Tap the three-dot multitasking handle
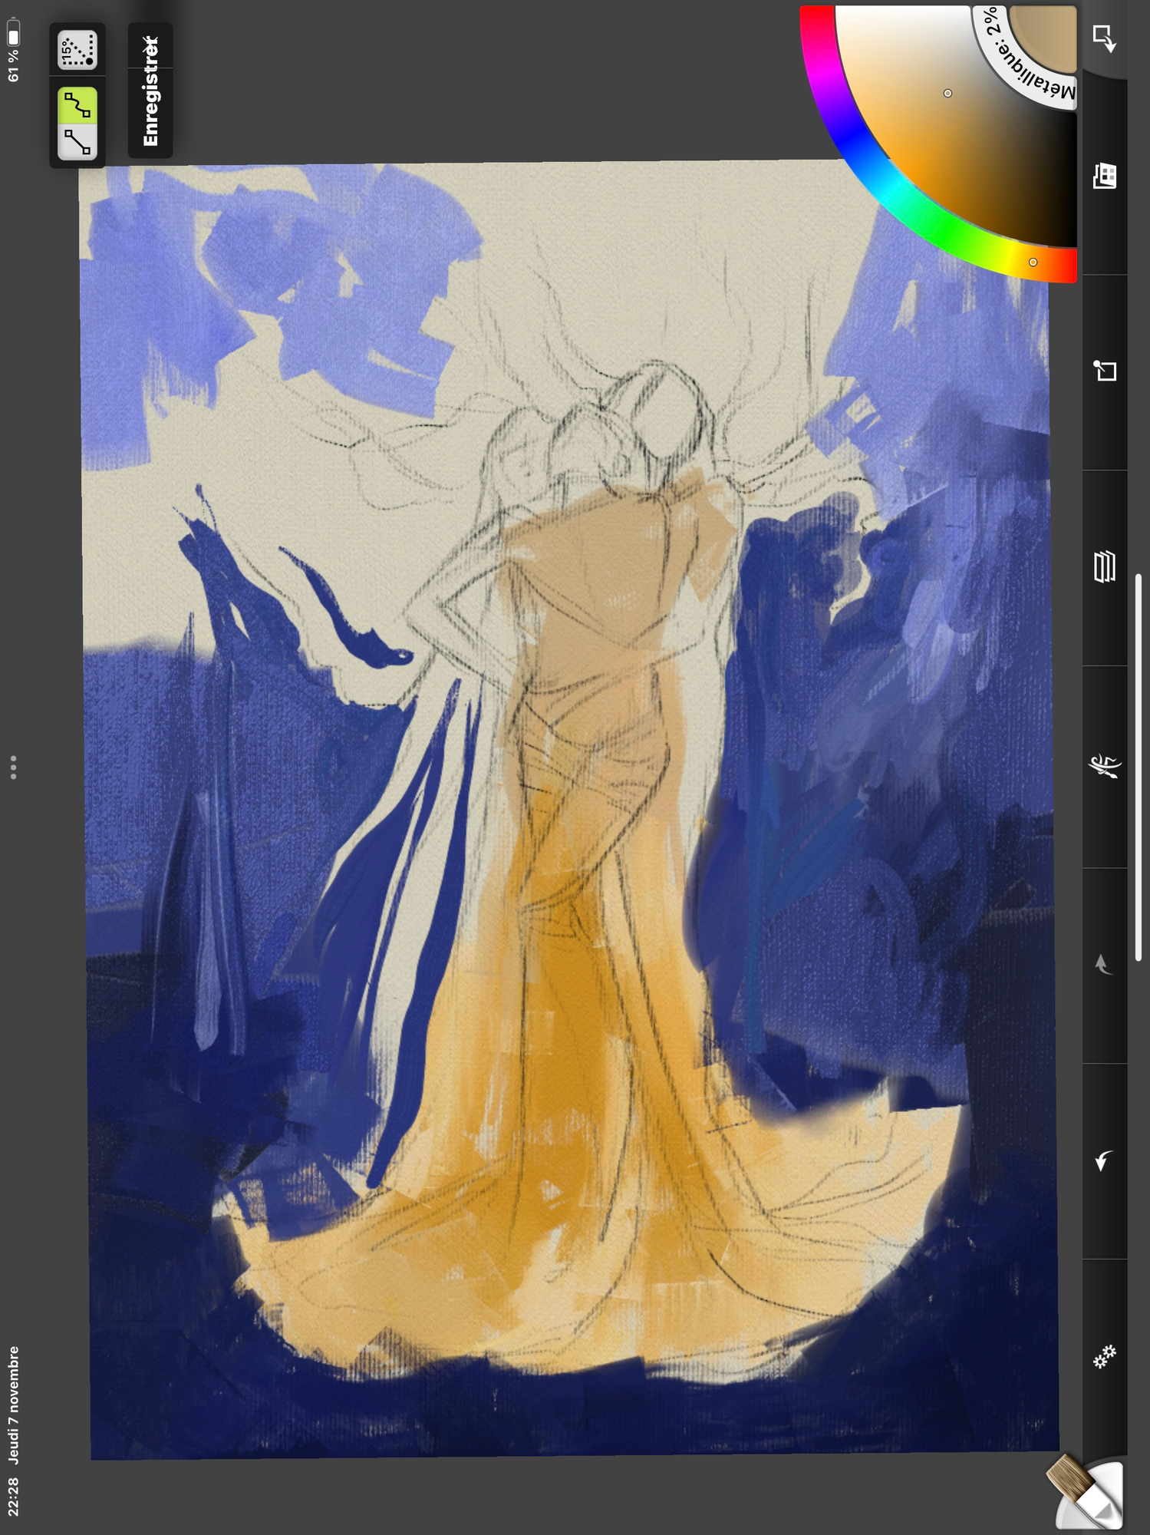This screenshot has height=1535, width=1150. click(x=13, y=767)
